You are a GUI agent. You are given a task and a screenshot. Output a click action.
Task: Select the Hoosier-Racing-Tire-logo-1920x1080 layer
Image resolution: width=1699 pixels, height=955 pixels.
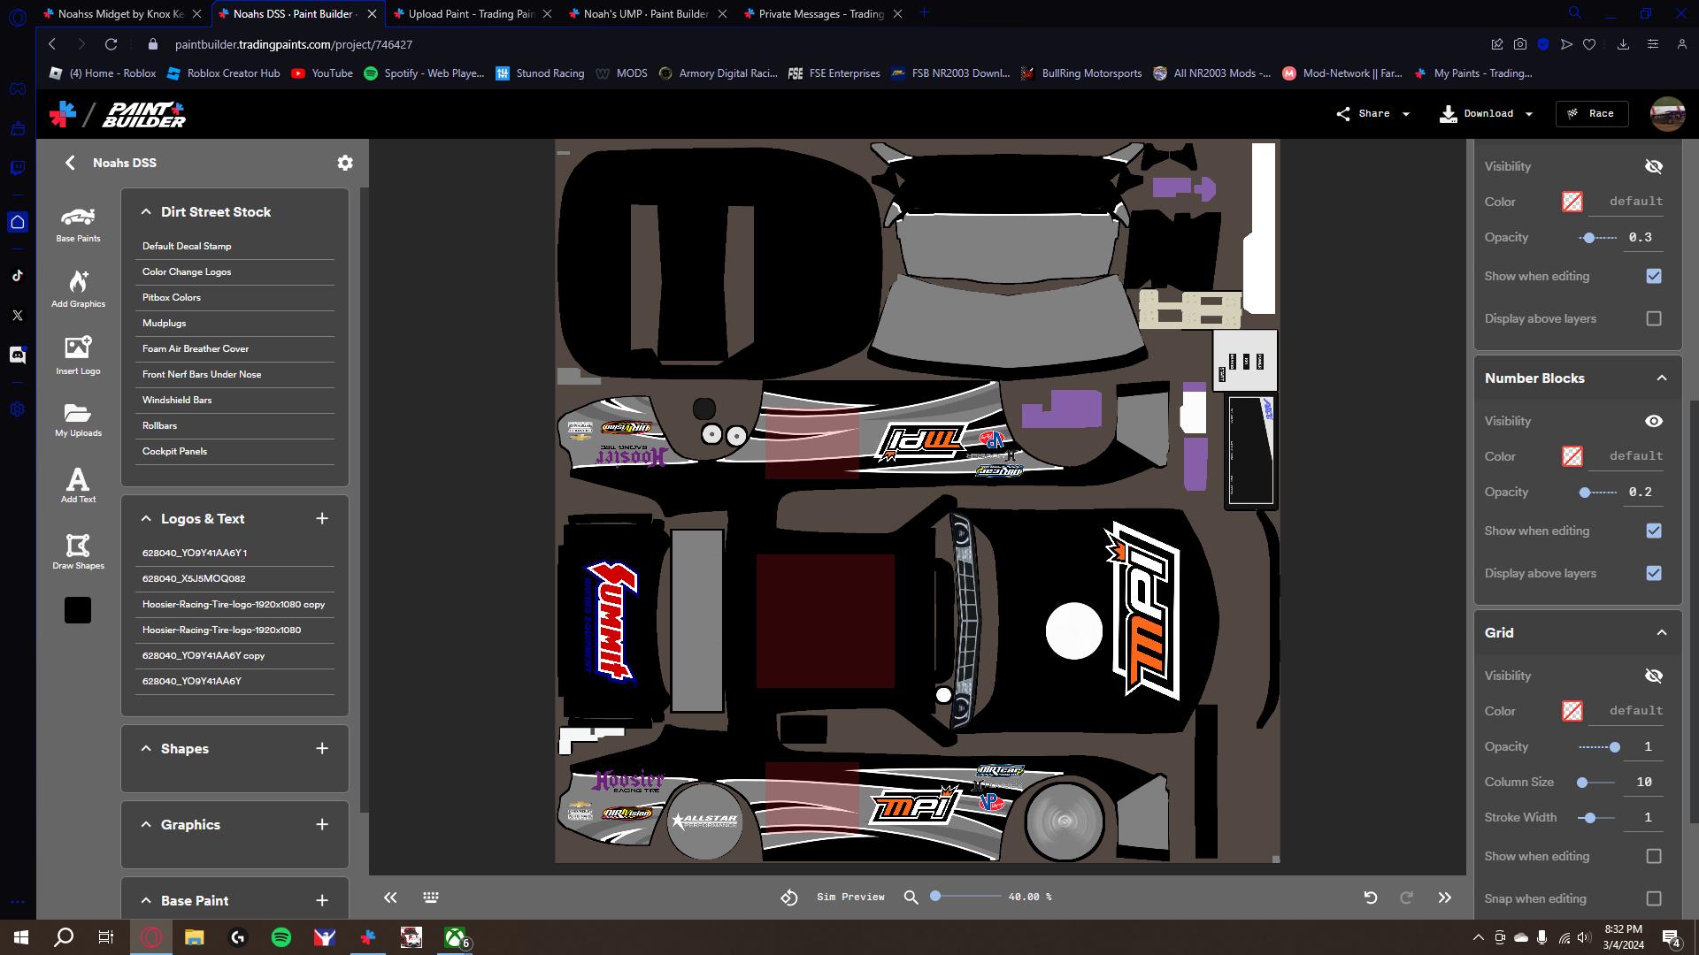[x=221, y=630]
